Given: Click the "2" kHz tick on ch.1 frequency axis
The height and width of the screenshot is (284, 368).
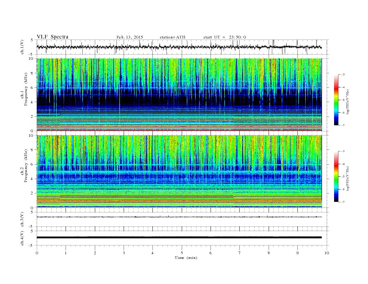Looking at the screenshot, I should (x=33, y=116).
